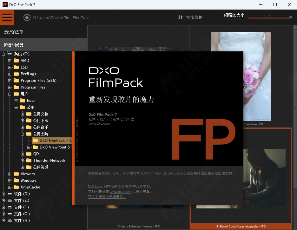Collapse the 公用 folder

coord(16,107)
